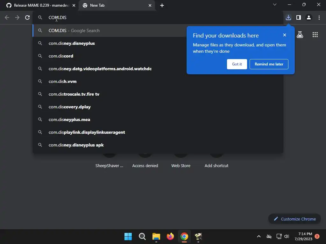Open the volume speaker tray icon
This screenshot has width=326, height=244.
287,236
